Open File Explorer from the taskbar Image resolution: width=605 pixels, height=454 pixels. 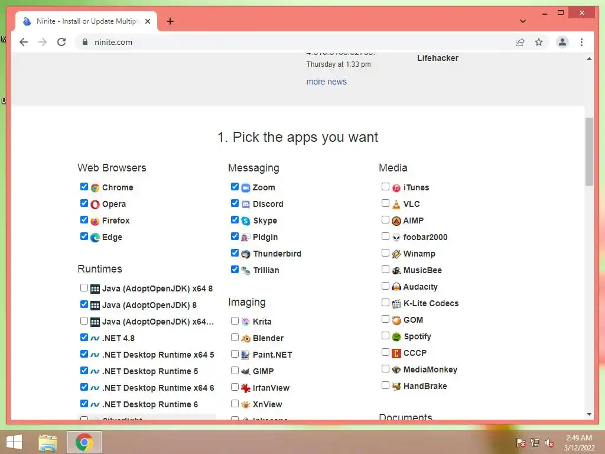pyautogui.click(x=48, y=442)
